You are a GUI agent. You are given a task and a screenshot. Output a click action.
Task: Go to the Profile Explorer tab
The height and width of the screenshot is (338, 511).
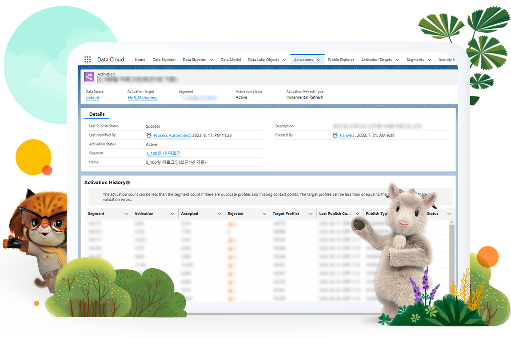pos(341,60)
